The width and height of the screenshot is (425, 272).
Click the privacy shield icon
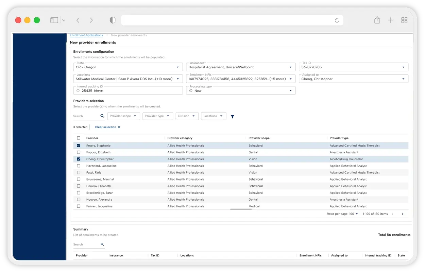click(113, 20)
